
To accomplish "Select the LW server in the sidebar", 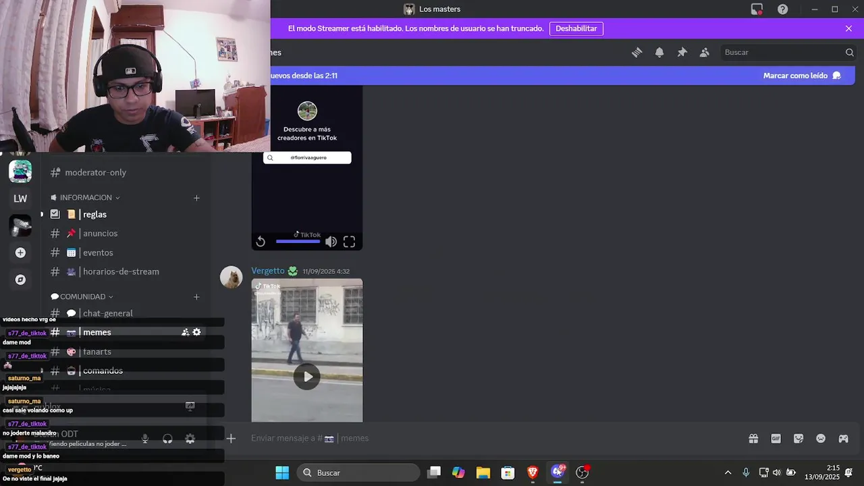I will [20, 198].
